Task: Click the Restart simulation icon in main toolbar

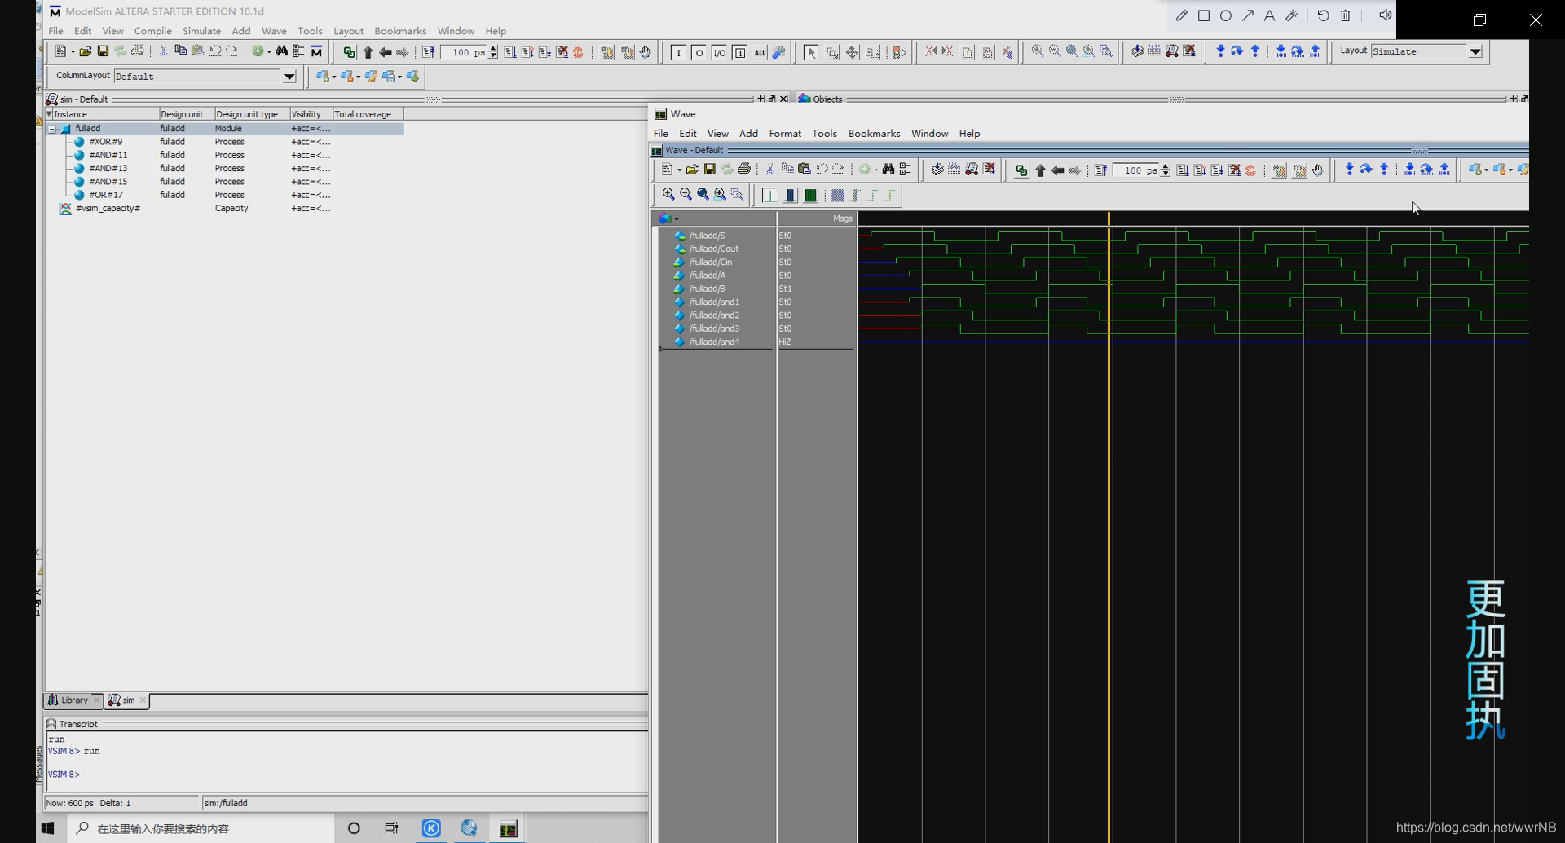Action: coord(429,52)
